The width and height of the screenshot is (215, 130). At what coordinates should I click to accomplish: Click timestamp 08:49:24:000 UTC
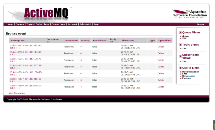(x=130, y=67)
